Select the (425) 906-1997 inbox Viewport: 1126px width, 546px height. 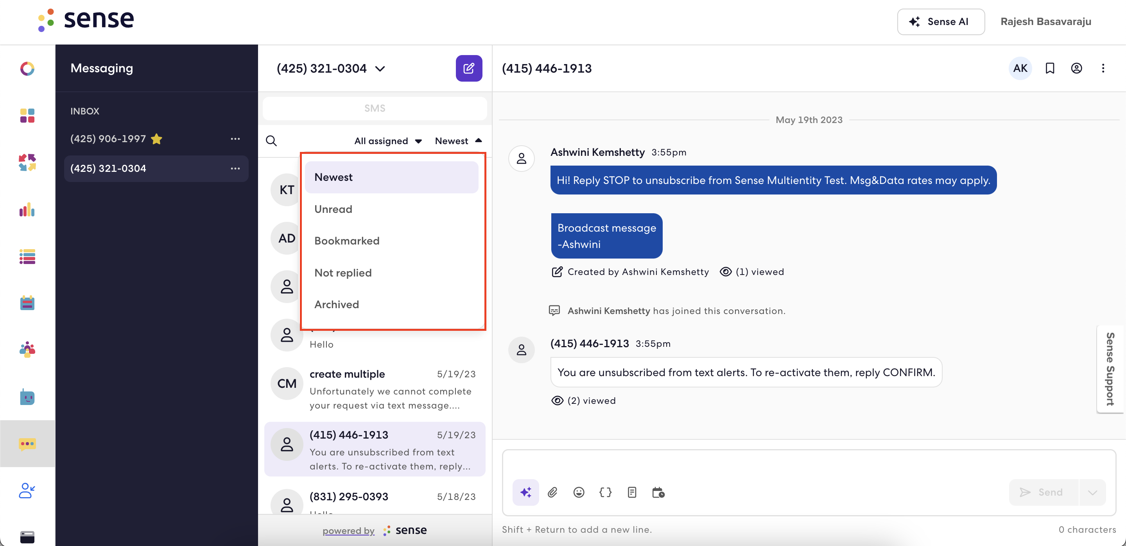(156, 139)
